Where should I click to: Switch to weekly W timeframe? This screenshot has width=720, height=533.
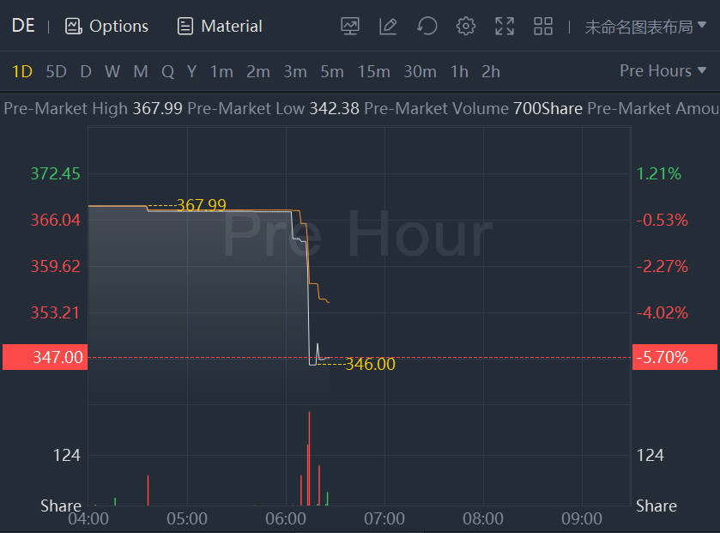pyautogui.click(x=112, y=71)
